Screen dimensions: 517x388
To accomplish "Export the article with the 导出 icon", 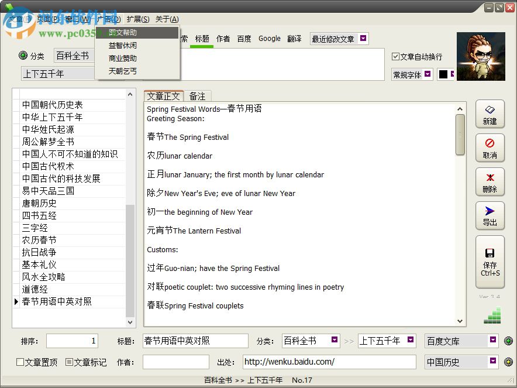I will 490,216.
